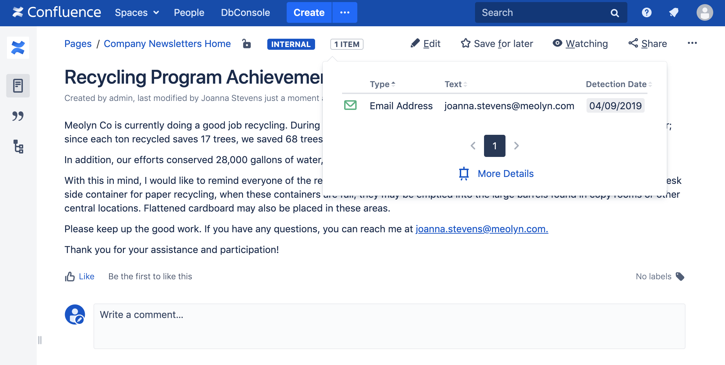This screenshot has height=365, width=725.
Task: Open the more options next to Create
Action: click(x=344, y=13)
